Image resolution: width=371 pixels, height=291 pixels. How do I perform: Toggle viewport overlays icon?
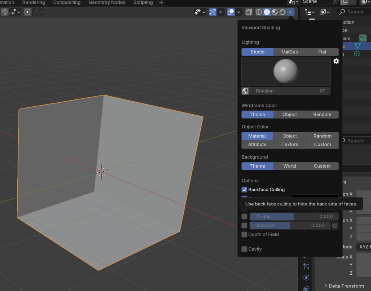tap(230, 12)
